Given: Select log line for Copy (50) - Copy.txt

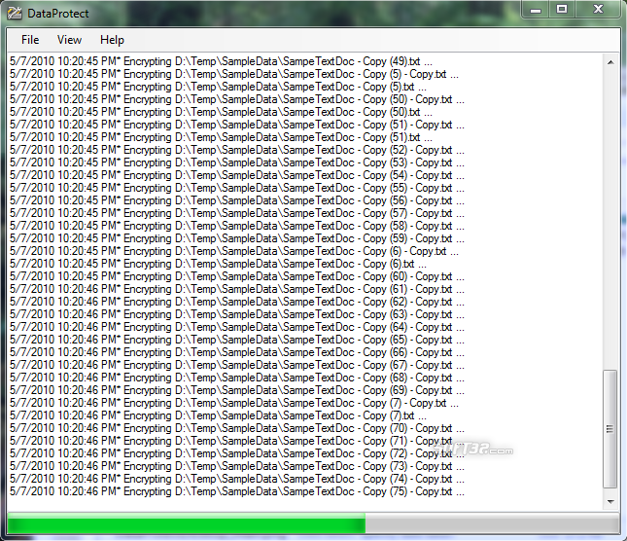Looking at the screenshot, I should pyautogui.click(x=237, y=99).
